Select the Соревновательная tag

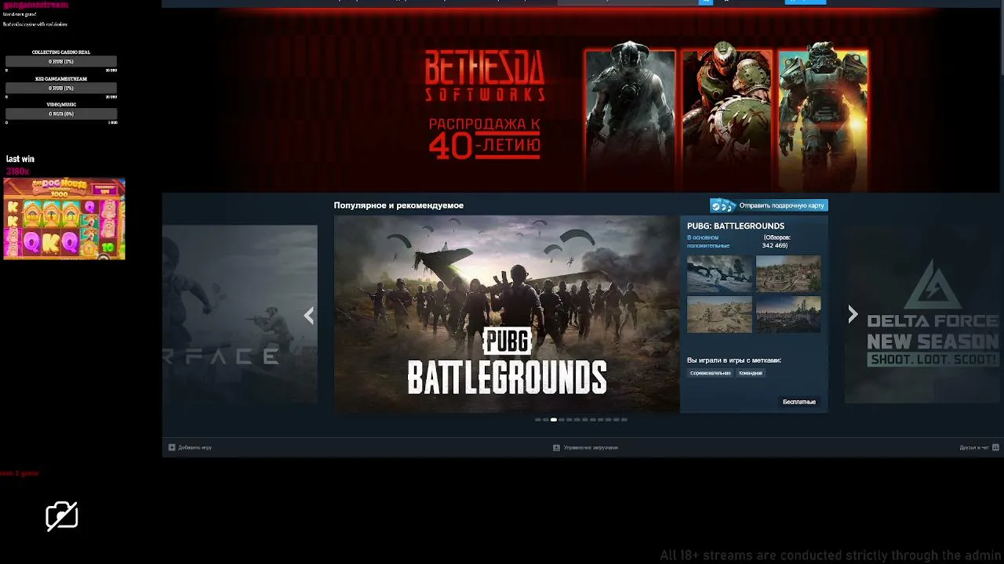(710, 373)
